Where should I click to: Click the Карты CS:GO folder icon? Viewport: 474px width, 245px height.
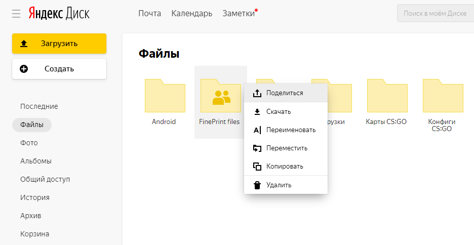pyautogui.click(x=387, y=96)
